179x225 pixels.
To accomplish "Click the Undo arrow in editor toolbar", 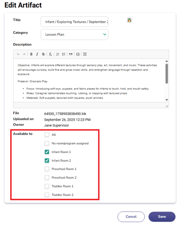I will click(18, 54).
